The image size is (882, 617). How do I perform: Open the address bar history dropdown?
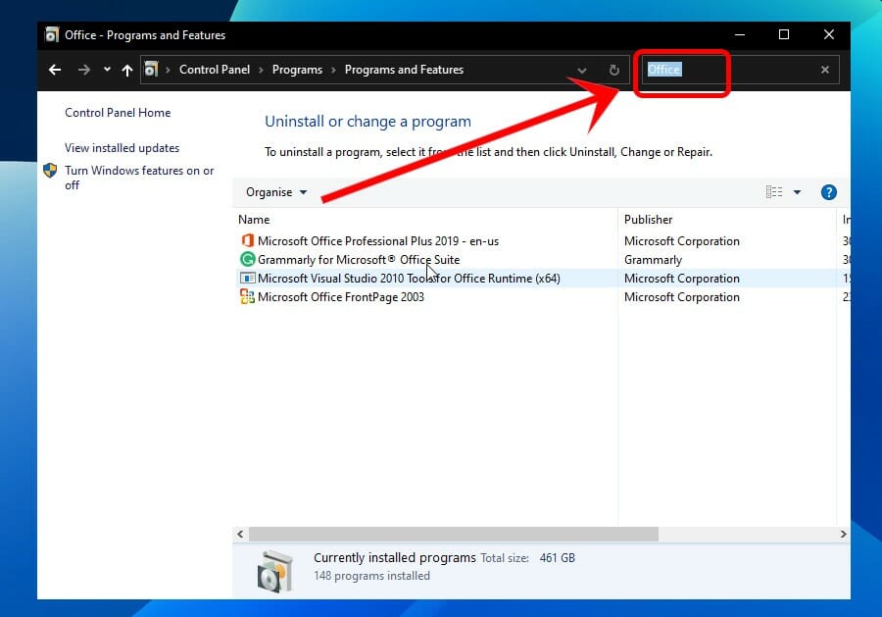[x=582, y=71]
